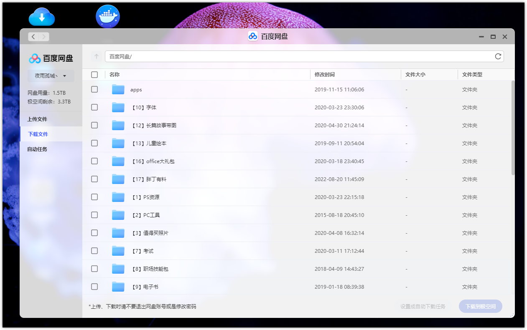The width and height of the screenshot is (527, 330).
Task: Mark the 【13】儿童绘本 checkbox
Action: pos(94,143)
